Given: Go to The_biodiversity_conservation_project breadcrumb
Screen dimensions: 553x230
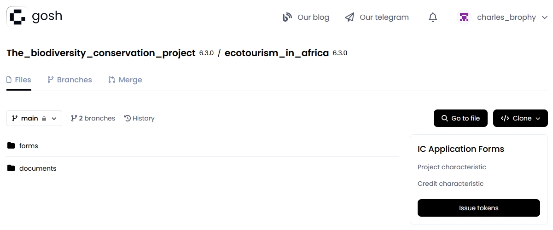Looking at the screenshot, I should click(101, 53).
